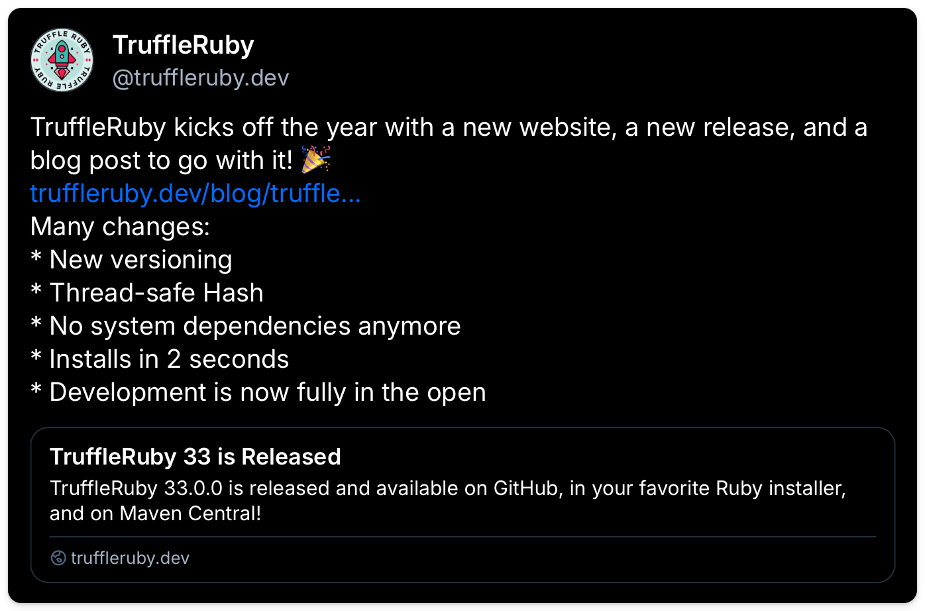Click 'blog post to go with it!' text
The height and width of the screenshot is (611, 925).
(x=161, y=160)
